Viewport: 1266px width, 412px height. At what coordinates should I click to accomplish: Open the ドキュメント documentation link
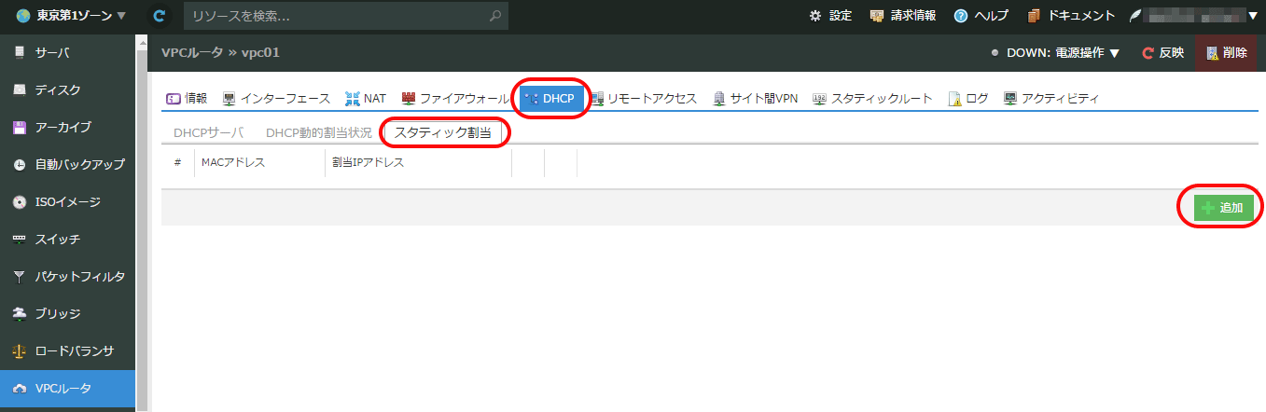click(x=1071, y=16)
